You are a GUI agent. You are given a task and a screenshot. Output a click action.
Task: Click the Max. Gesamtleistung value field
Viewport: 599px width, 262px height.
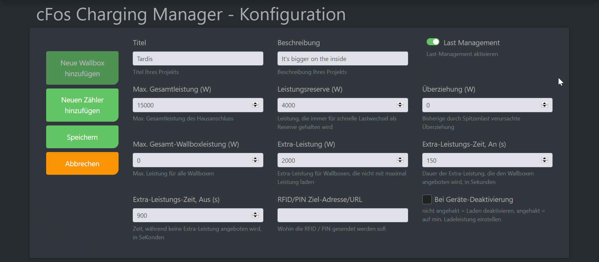[198, 105]
